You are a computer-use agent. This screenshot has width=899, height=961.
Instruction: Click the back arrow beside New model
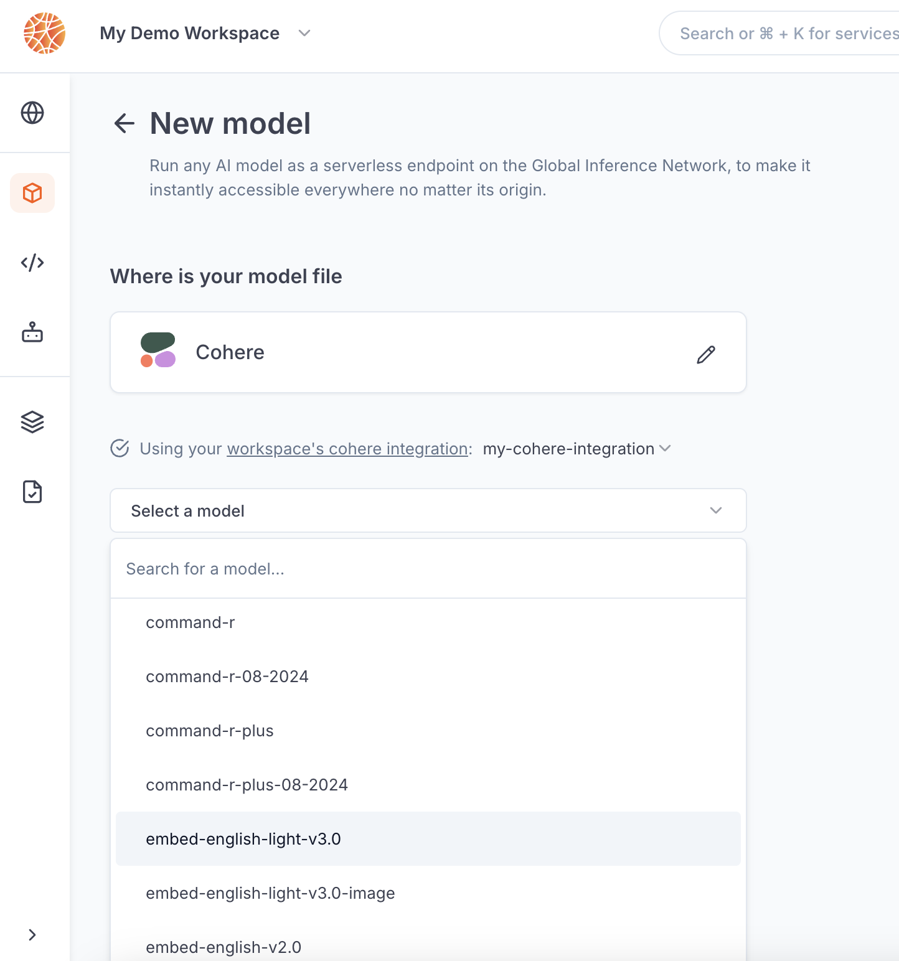click(125, 123)
